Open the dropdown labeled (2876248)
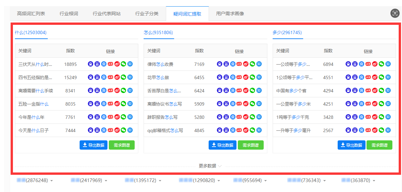The width and height of the screenshot is (402, 192). tap(35, 180)
